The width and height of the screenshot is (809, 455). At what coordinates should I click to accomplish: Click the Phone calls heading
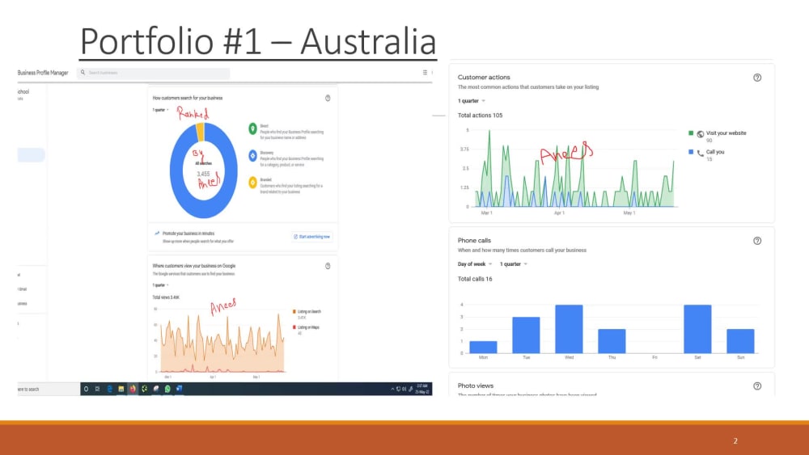click(x=474, y=240)
